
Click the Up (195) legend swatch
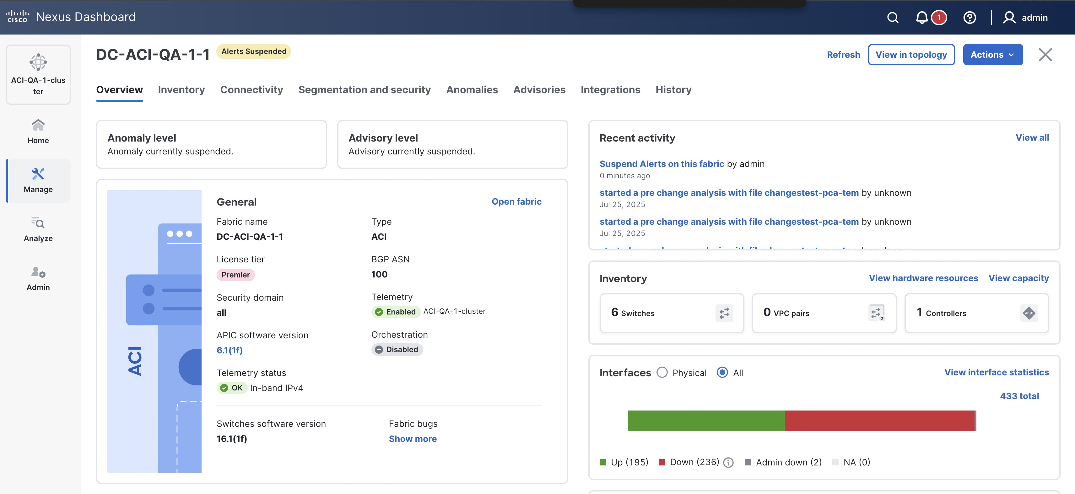coord(602,462)
